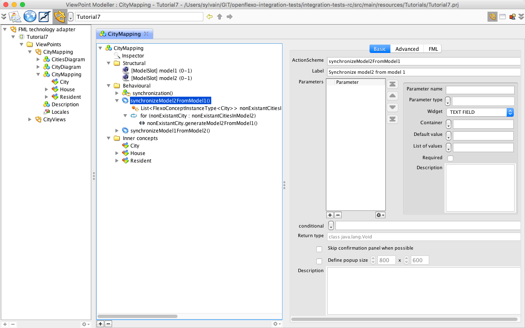Open the Container binding selector arrow

[x=449, y=124]
